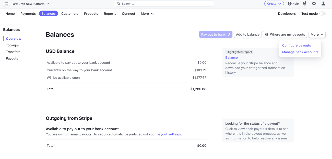
Task: Focus the Search input field
Action: pos(164,4)
